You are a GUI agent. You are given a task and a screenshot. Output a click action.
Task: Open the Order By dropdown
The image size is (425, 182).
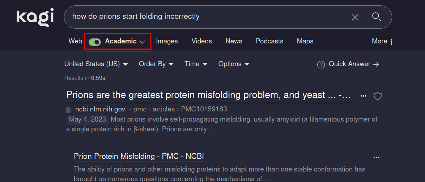[x=156, y=64]
